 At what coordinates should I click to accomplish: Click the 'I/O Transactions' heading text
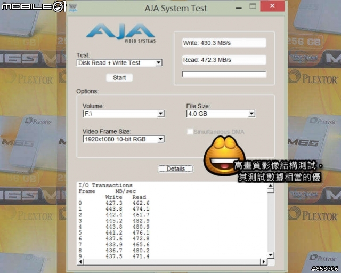click(x=105, y=186)
